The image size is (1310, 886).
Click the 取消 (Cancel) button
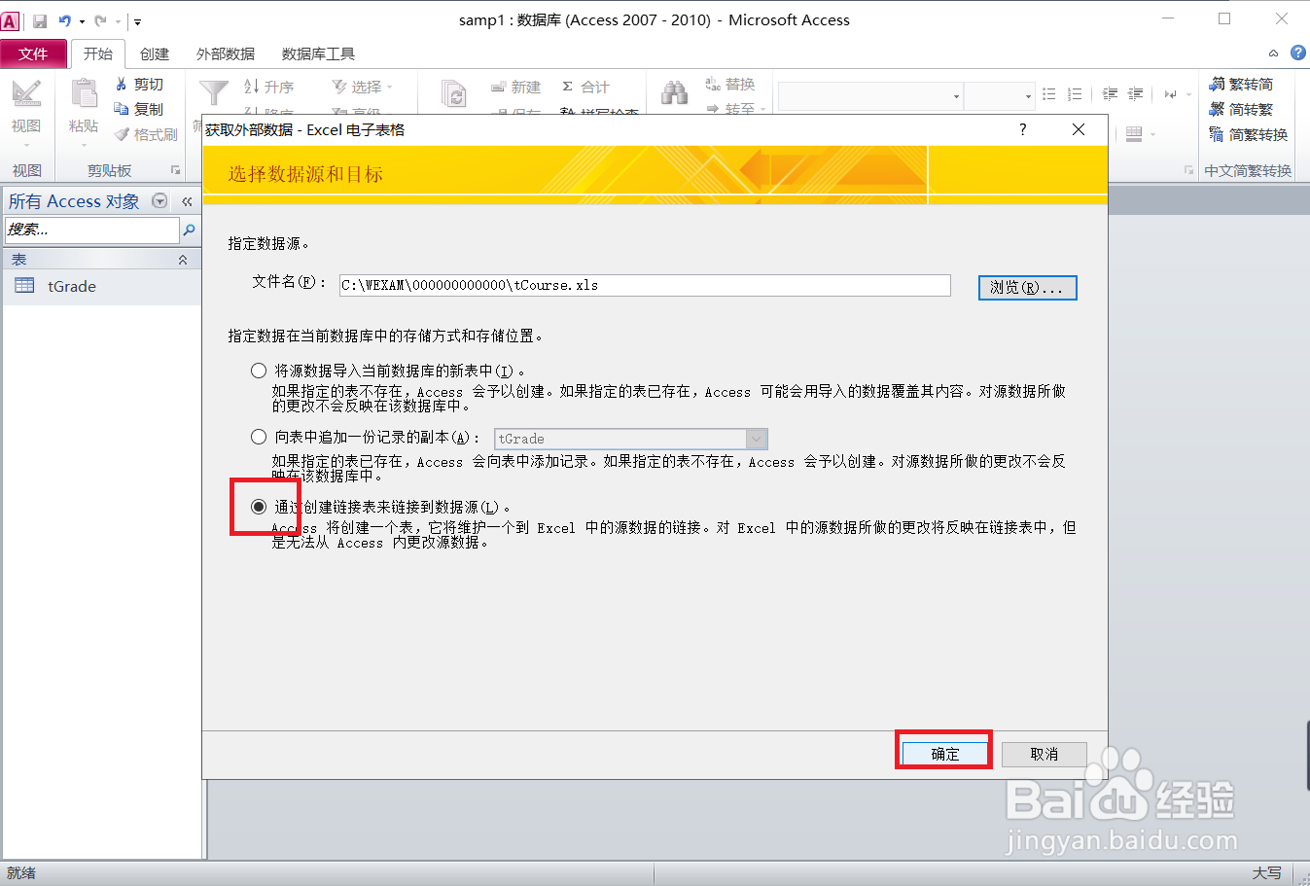click(x=1044, y=754)
